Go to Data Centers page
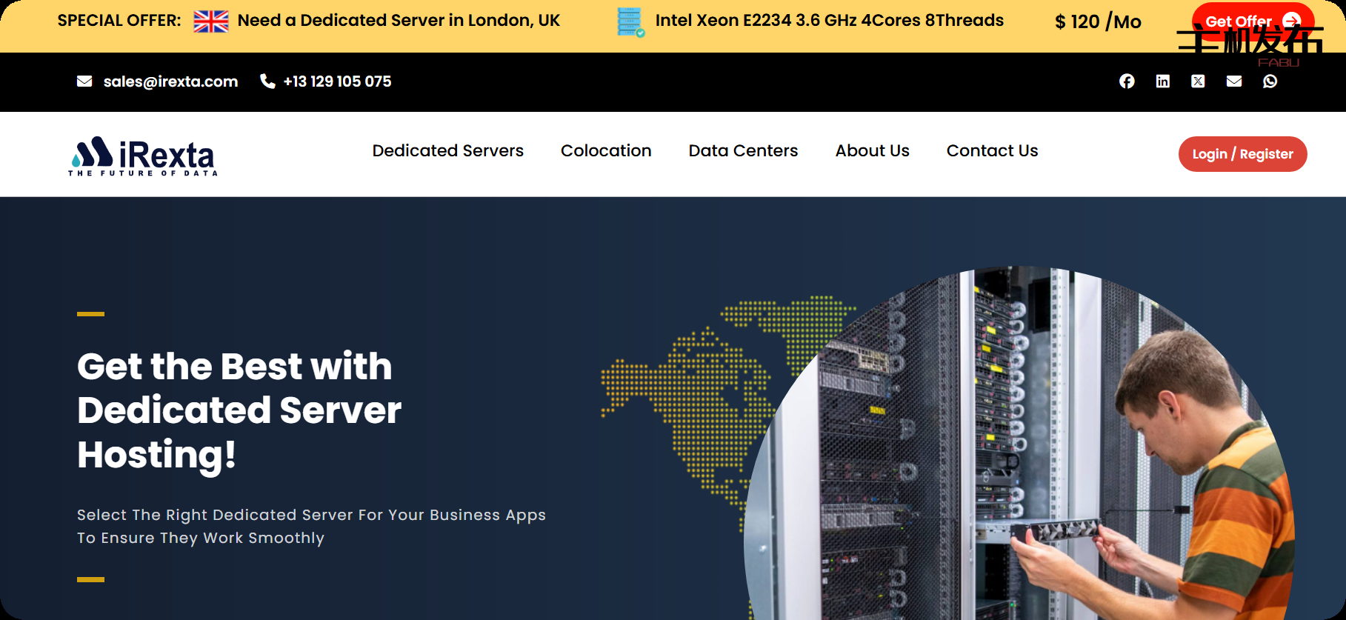1346x620 pixels. click(x=743, y=151)
